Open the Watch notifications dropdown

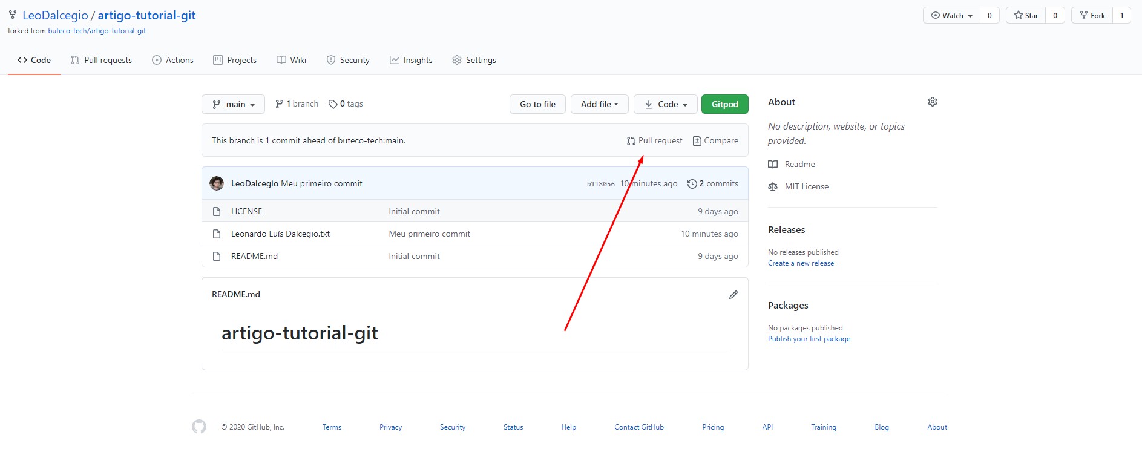(951, 15)
